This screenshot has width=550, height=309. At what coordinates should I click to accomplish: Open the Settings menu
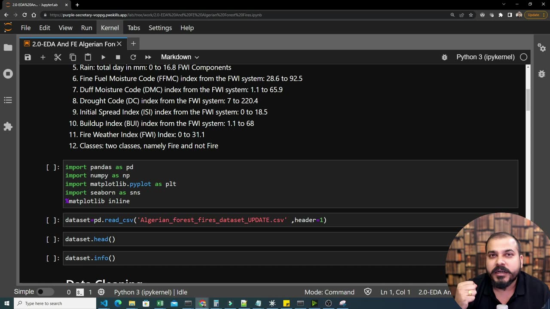[x=160, y=27]
